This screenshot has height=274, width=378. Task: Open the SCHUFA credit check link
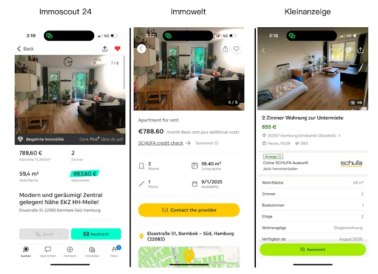[160, 143]
